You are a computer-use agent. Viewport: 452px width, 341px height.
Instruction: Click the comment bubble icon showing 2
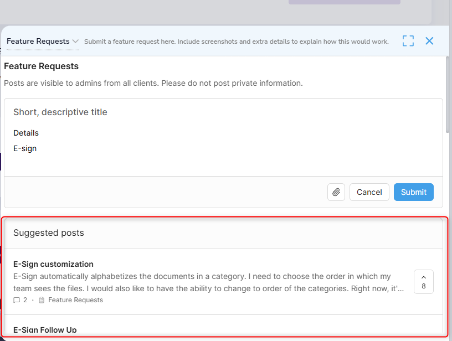click(17, 300)
